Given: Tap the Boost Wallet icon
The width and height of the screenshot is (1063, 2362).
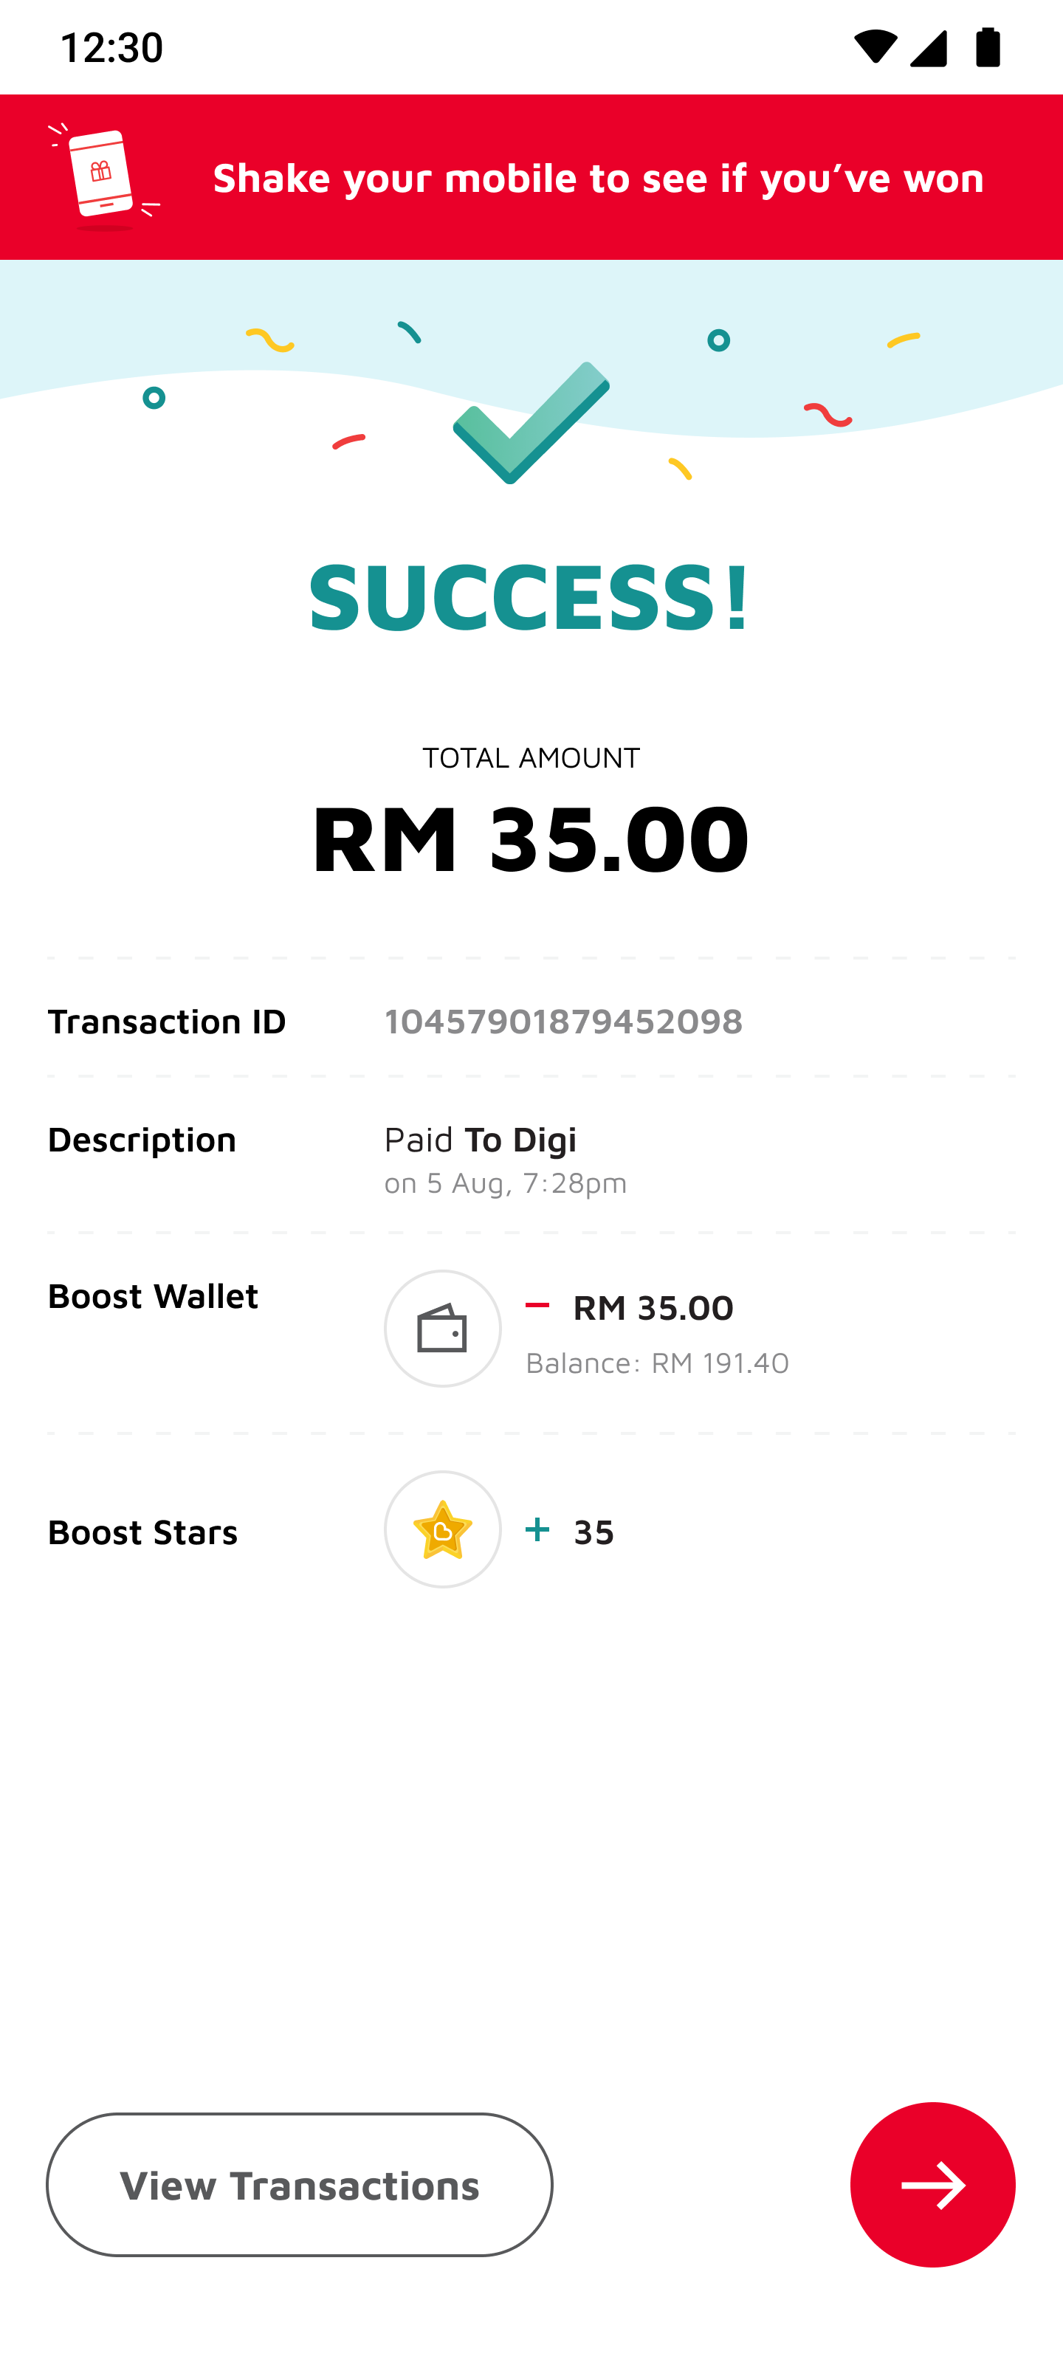Looking at the screenshot, I should click(x=442, y=1328).
